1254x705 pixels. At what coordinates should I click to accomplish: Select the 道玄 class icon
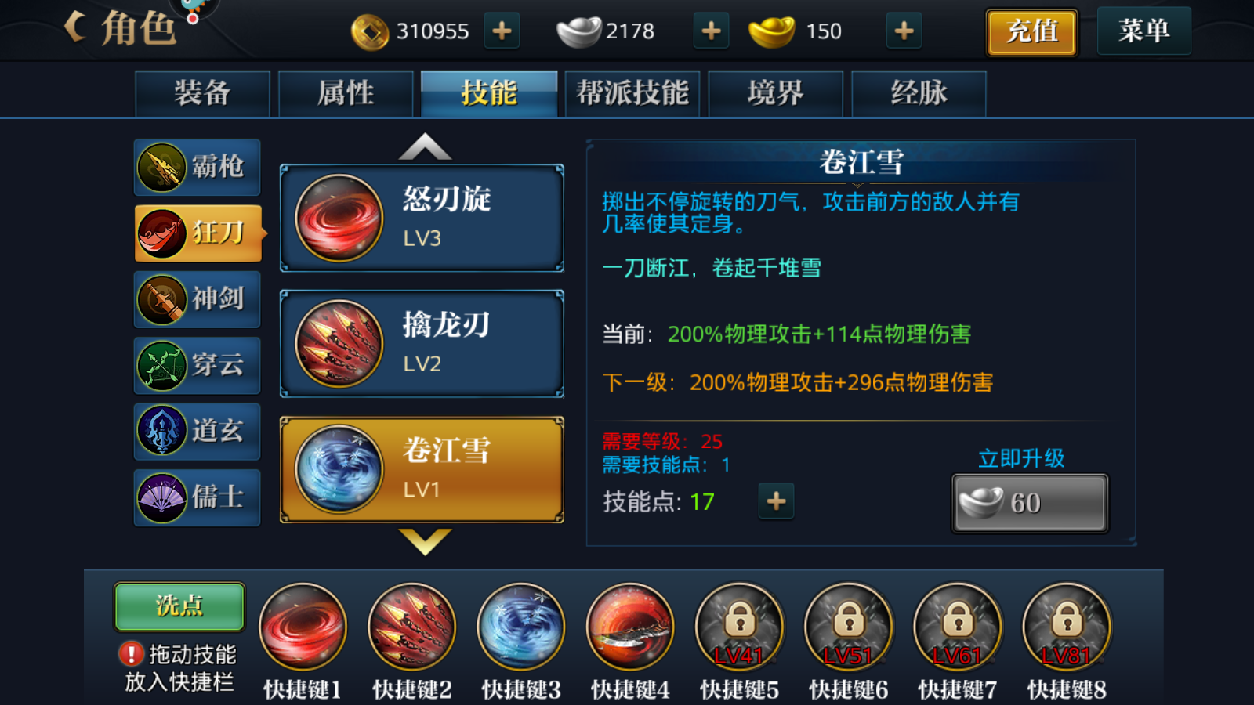(161, 431)
